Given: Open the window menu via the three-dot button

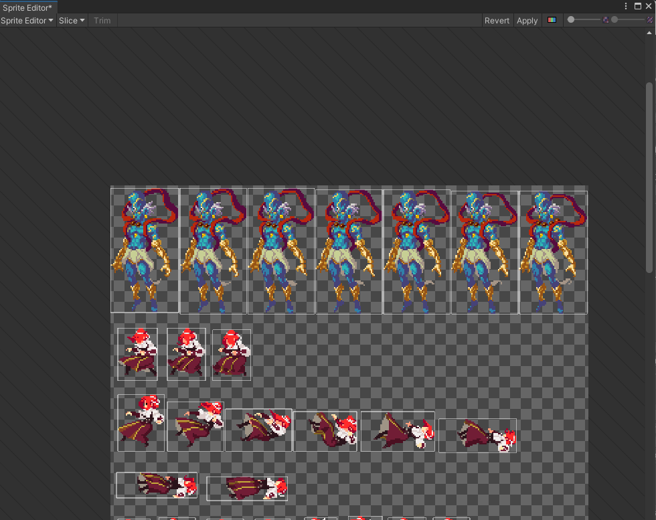Looking at the screenshot, I should click(627, 6).
